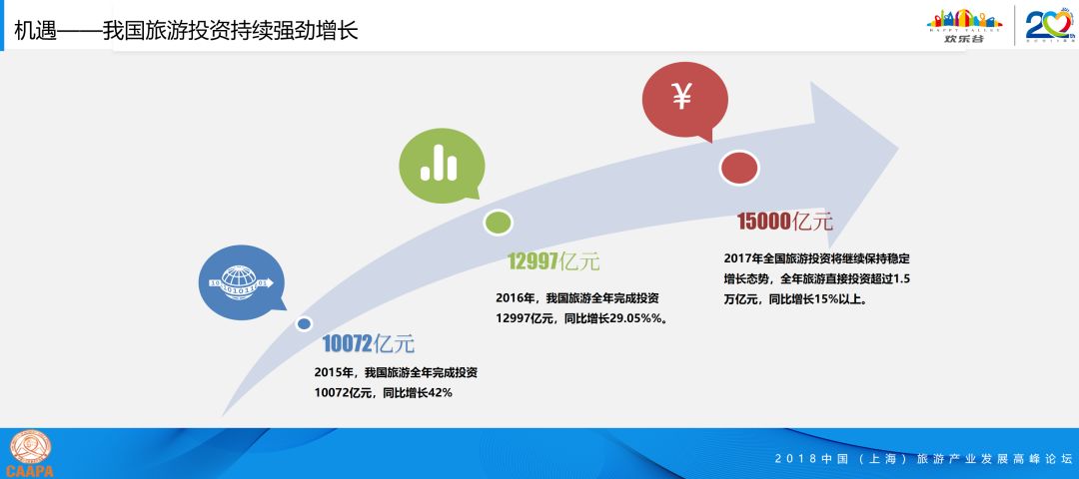Click the text 增长态势，全年旅游直接投资超过1.5
Screen dimensions: 1079x479
click(x=817, y=279)
